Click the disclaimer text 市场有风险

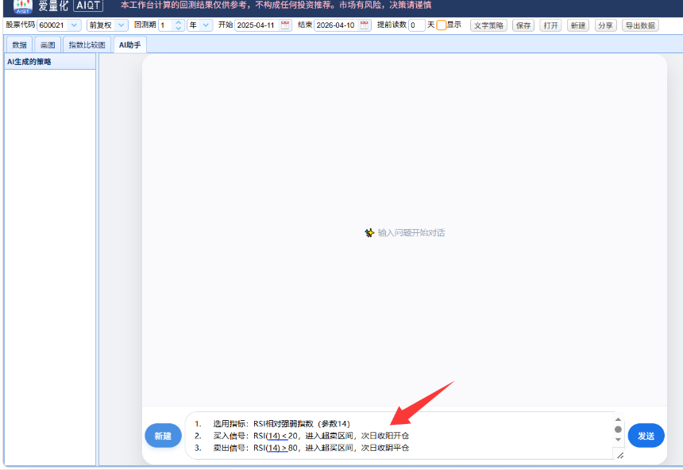point(360,6)
